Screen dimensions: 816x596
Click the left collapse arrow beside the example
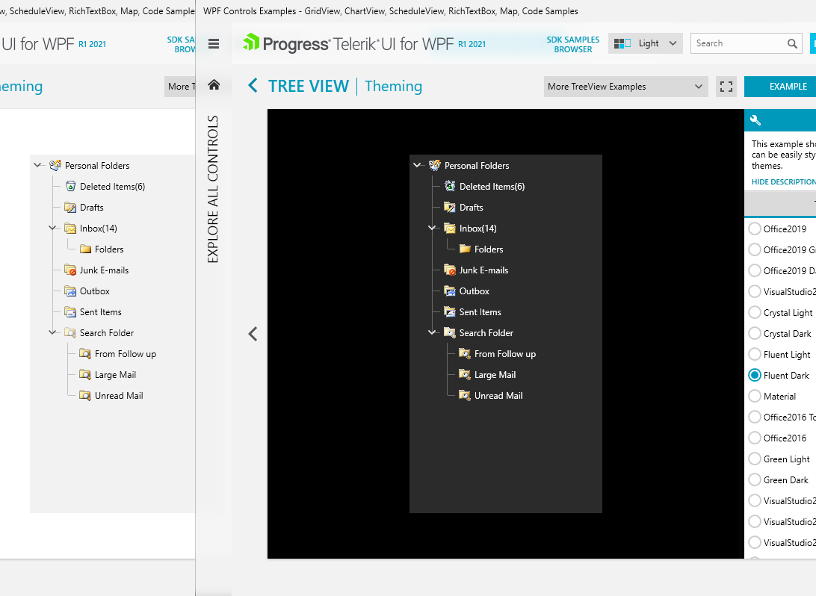(253, 334)
